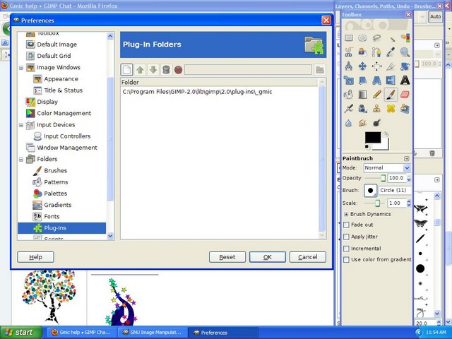Screen dimensions: 452x339
Task: Select the Rotate tool
Action: click(405, 66)
